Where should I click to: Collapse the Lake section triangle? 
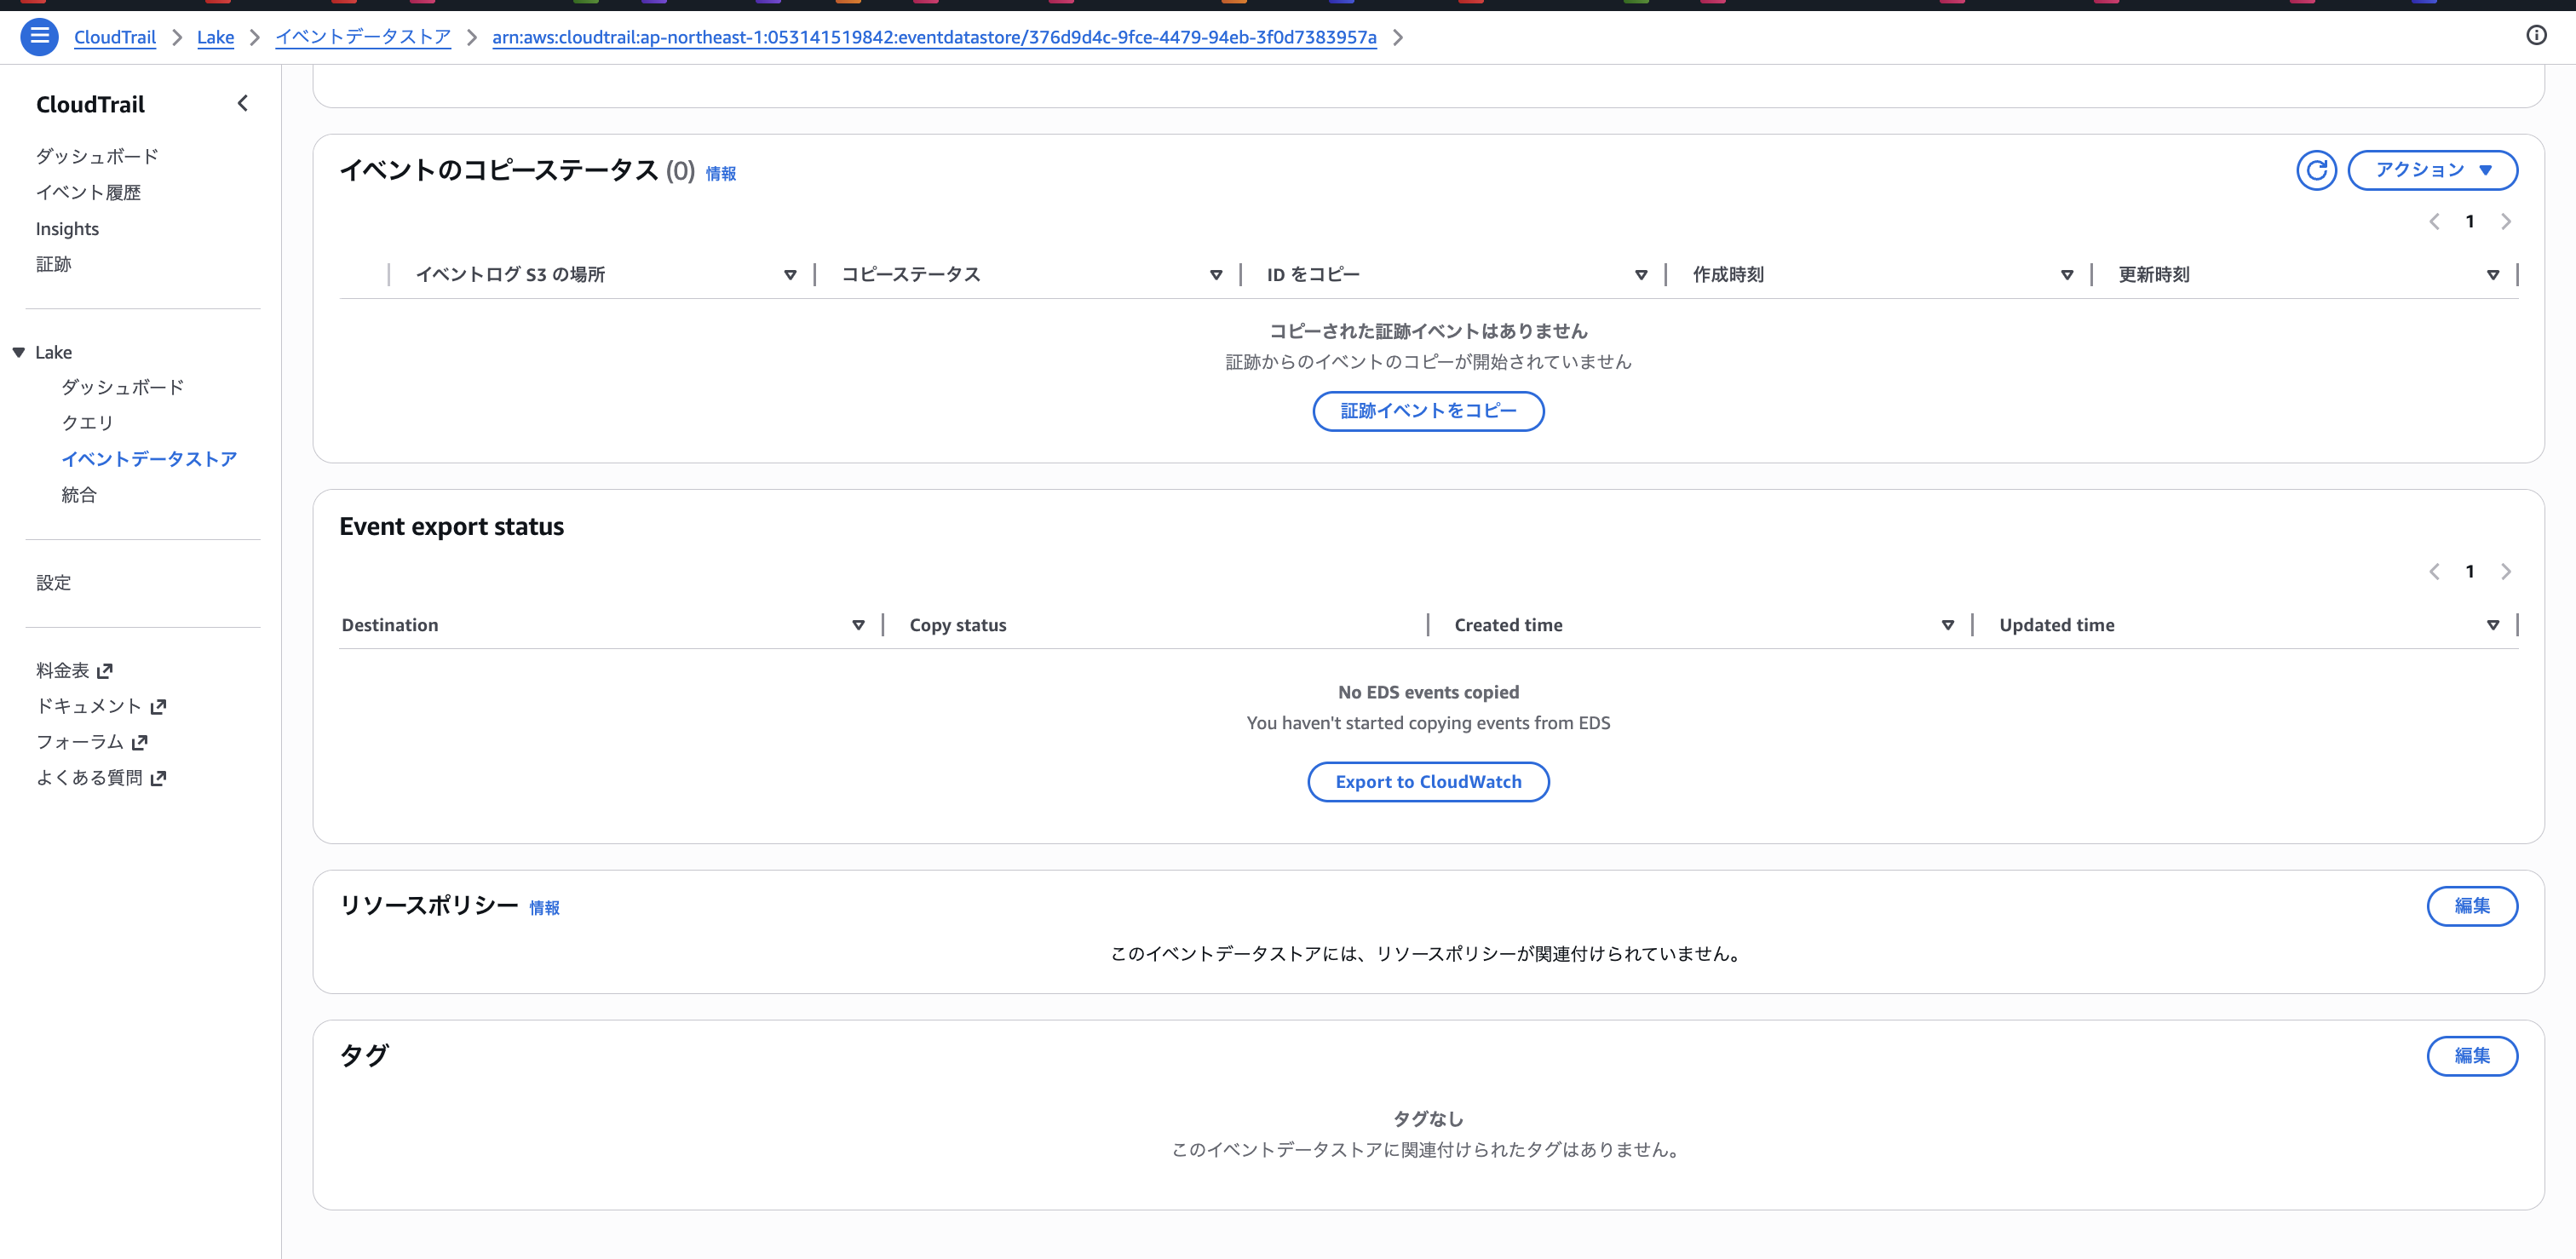pyautogui.click(x=19, y=352)
